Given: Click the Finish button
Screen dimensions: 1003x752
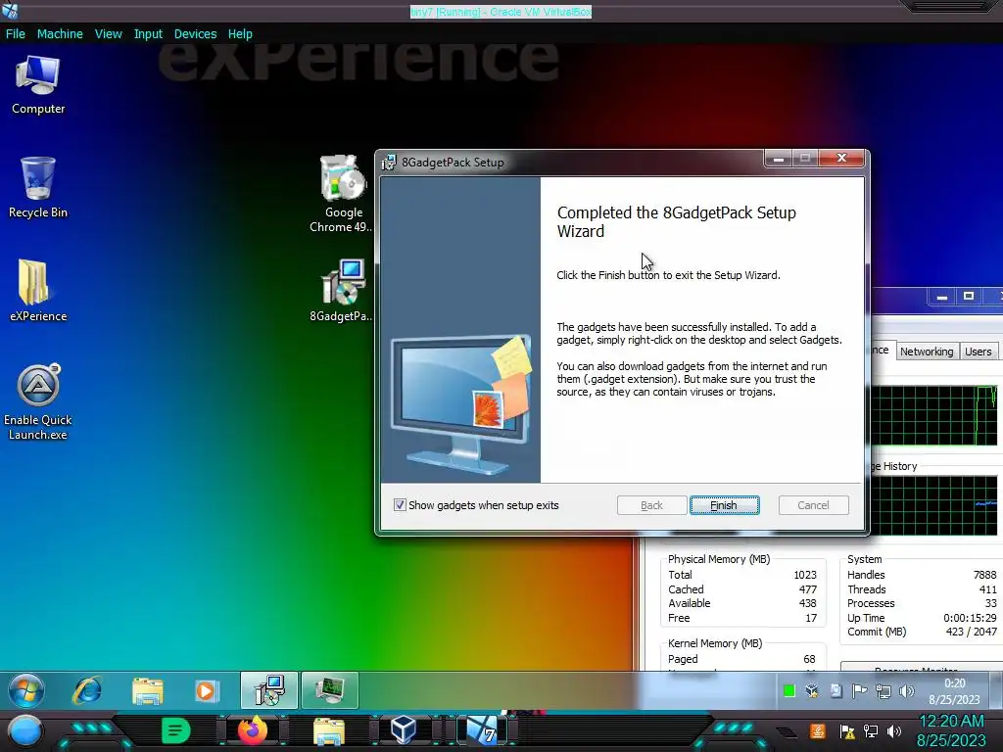Looking at the screenshot, I should (x=724, y=505).
